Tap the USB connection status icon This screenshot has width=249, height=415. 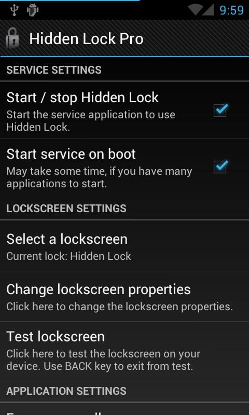14,10
